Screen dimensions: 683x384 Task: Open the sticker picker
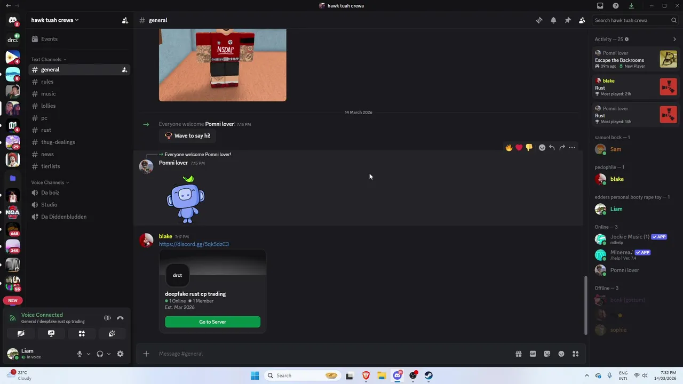point(547,354)
